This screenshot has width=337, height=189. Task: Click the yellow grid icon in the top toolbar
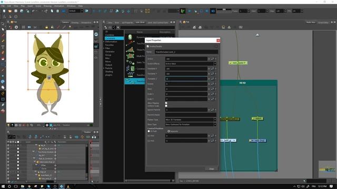(x=147, y=10)
